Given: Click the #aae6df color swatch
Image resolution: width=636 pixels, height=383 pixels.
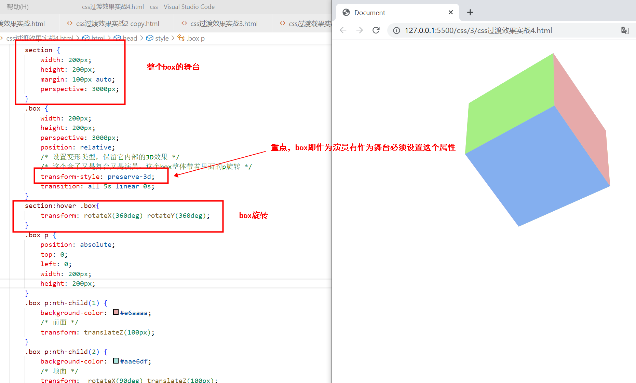Looking at the screenshot, I should (x=116, y=361).
